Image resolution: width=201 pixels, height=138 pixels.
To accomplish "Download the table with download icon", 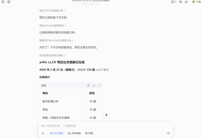I will click(x=94, y=86).
